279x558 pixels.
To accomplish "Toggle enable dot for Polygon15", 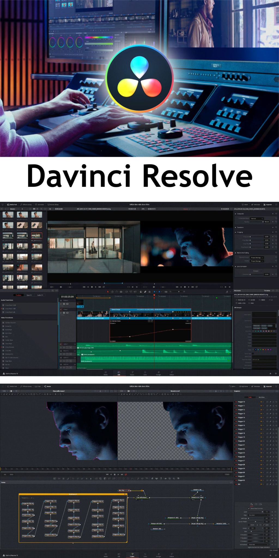I will [x=236, y=421].
